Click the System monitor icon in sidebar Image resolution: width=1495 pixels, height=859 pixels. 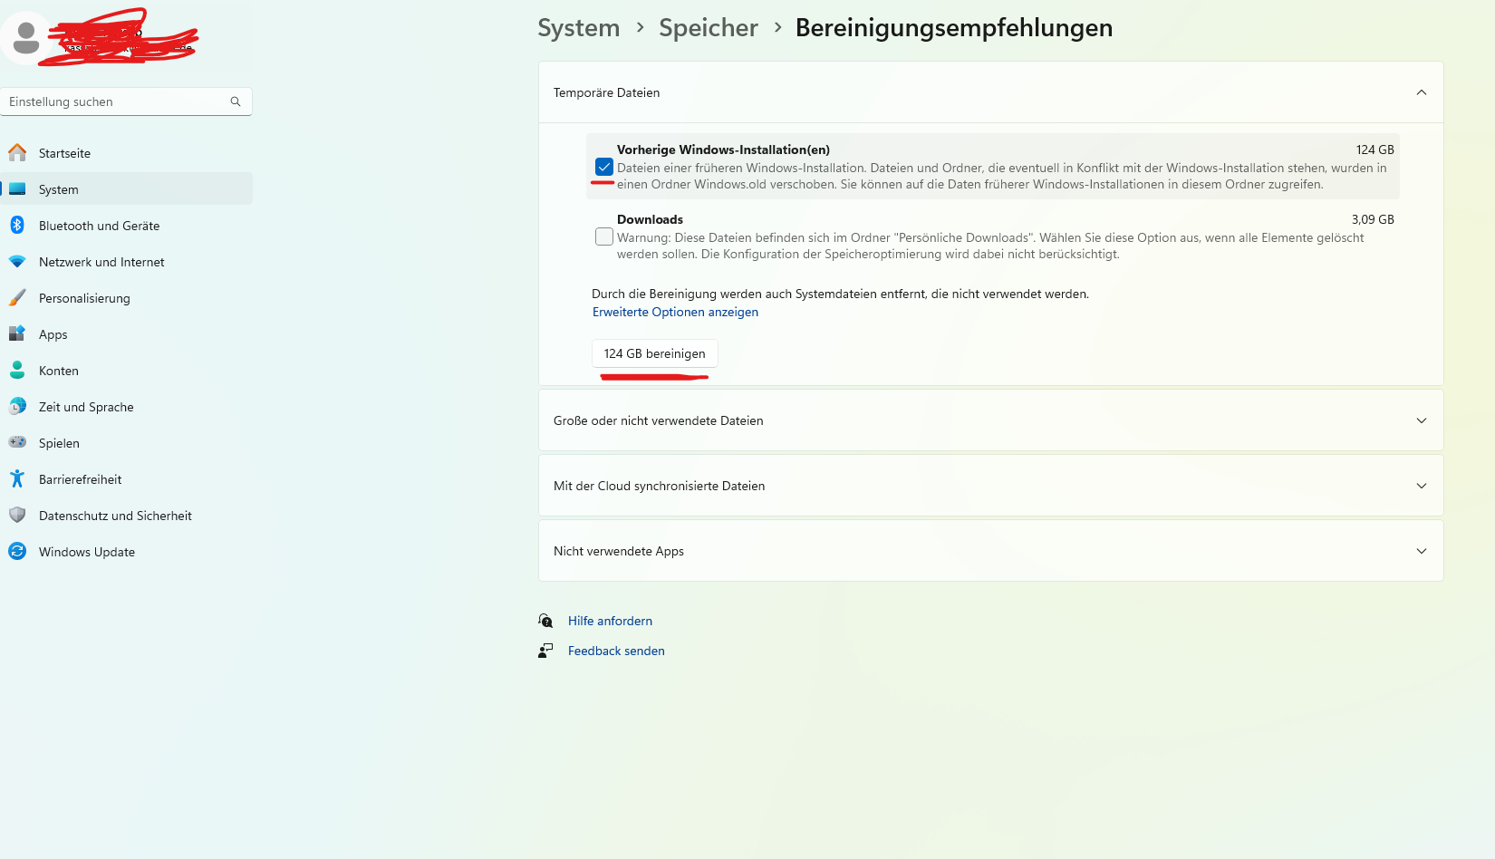click(17, 188)
